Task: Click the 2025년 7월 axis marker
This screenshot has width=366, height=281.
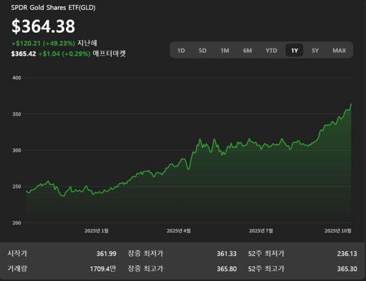Action: coord(261,231)
